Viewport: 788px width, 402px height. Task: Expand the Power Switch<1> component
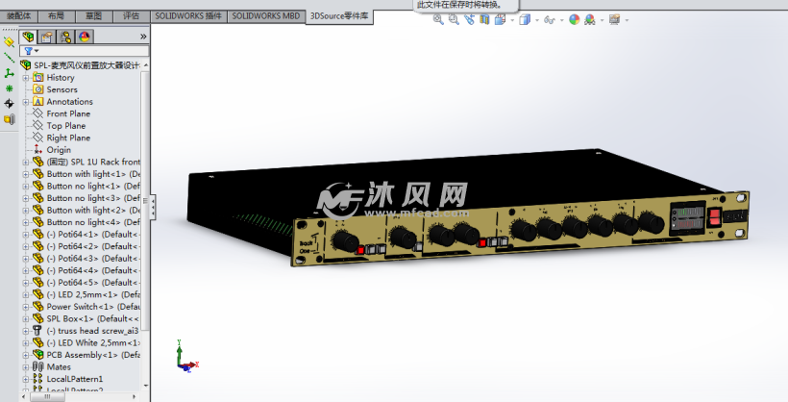click(x=26, y=307)
